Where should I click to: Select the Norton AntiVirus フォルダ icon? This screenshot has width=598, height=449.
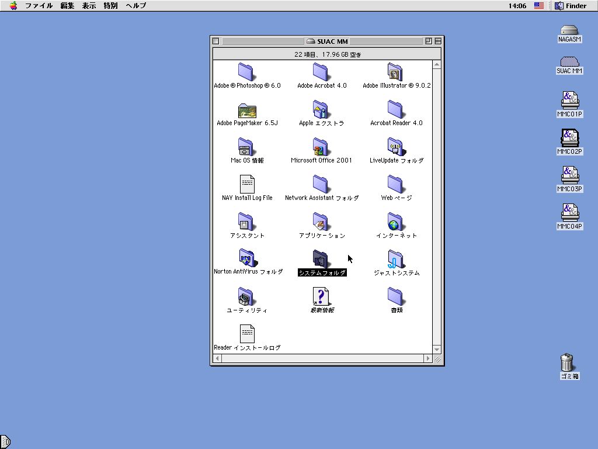(x=247, y=258)
